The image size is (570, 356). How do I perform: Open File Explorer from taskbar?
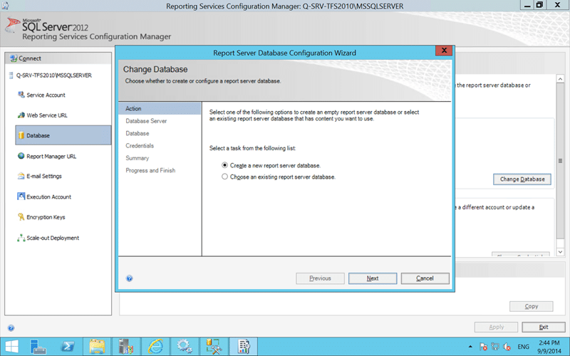pyautogui.click(x=97, y=347)
